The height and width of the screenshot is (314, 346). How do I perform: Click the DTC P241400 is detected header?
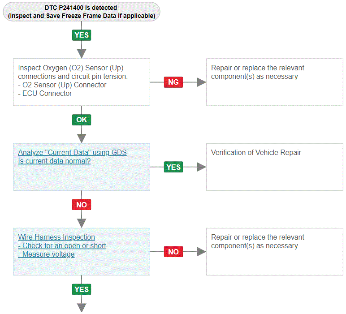(82, 12)
